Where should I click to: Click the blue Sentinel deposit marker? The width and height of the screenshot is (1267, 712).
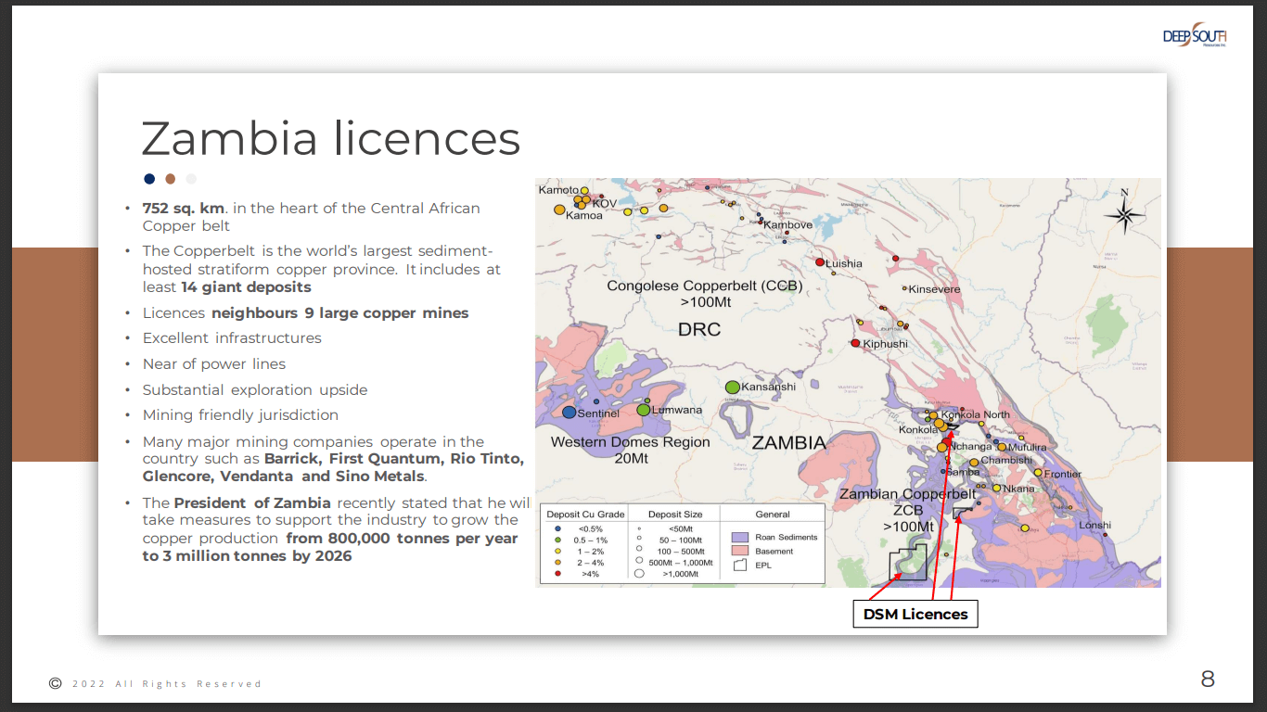pos(570,412)
